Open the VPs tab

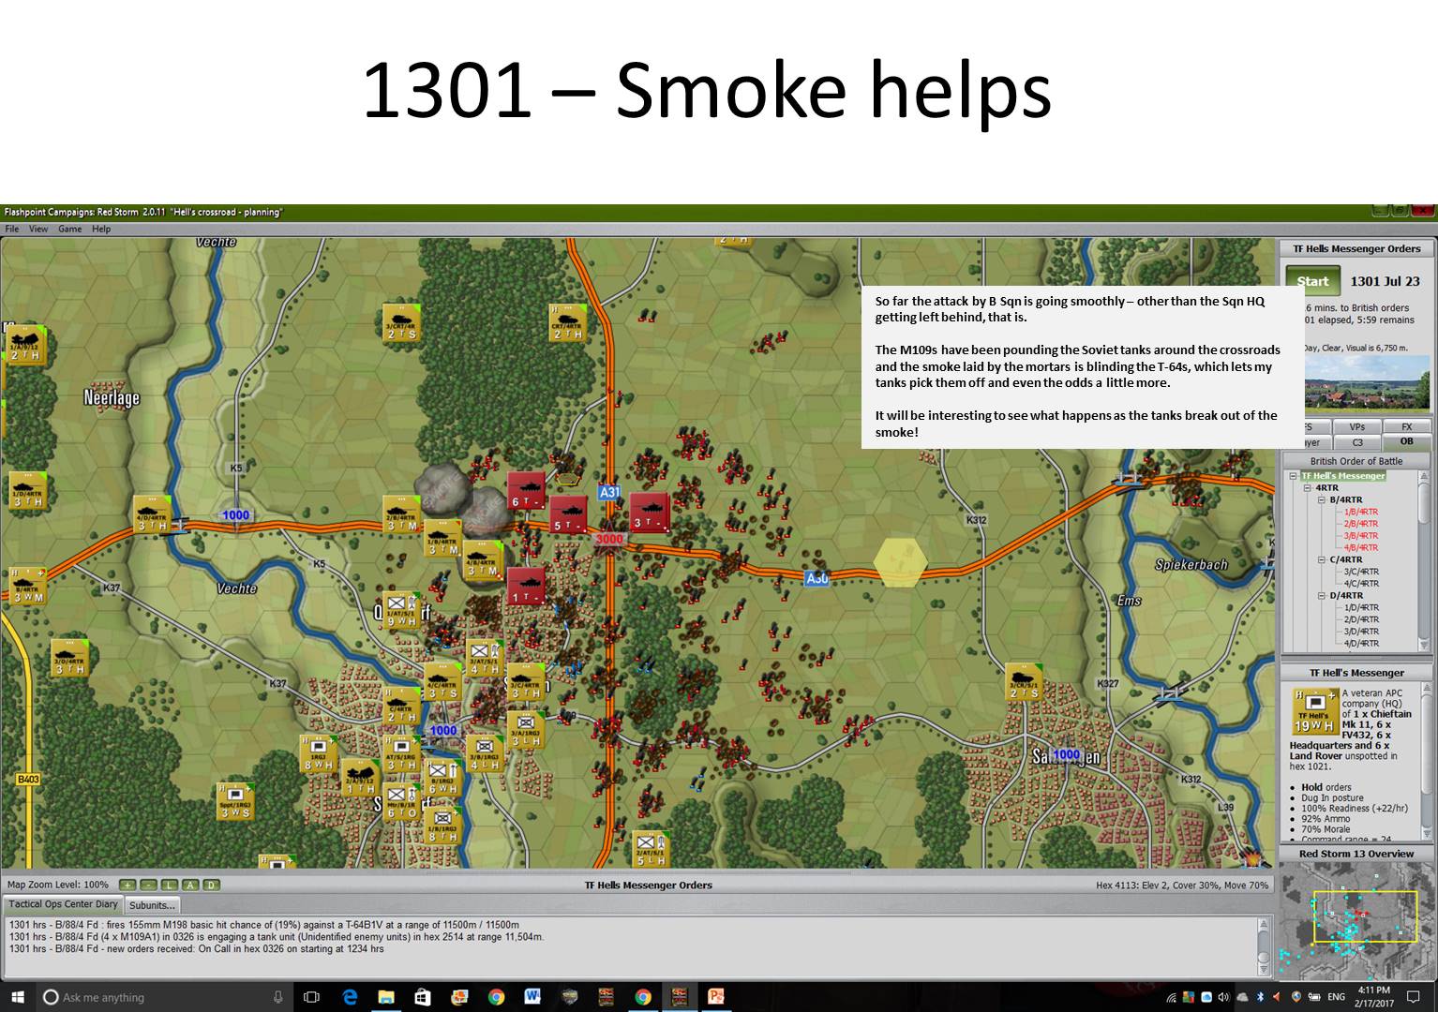coord(1357,427)
